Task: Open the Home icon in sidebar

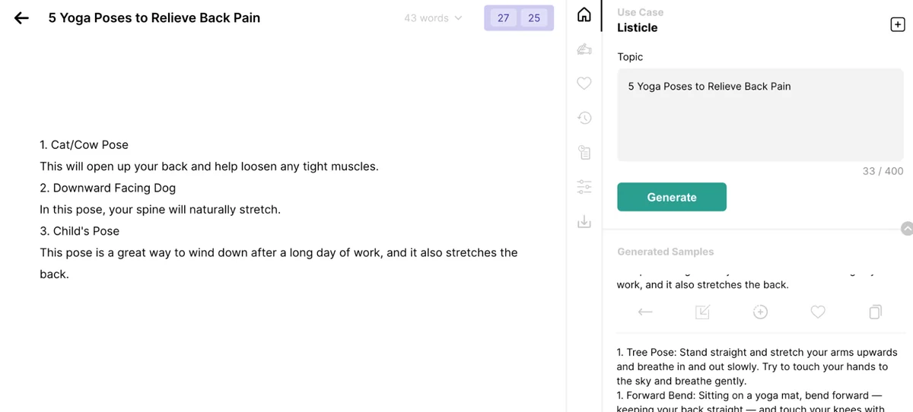Action: pos(584,15)
